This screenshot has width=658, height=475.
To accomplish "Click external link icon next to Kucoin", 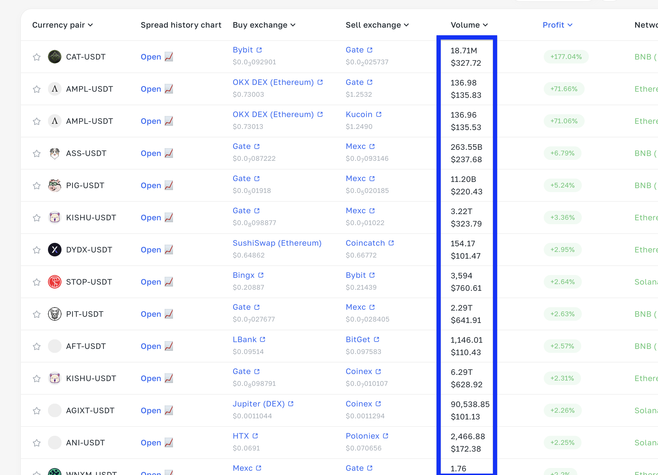I will tap(379, 114).
